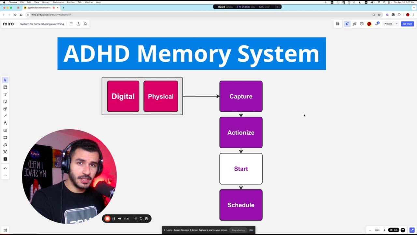Select the Text tool
The image size is (417, 235).
click(x=5, y=94)
